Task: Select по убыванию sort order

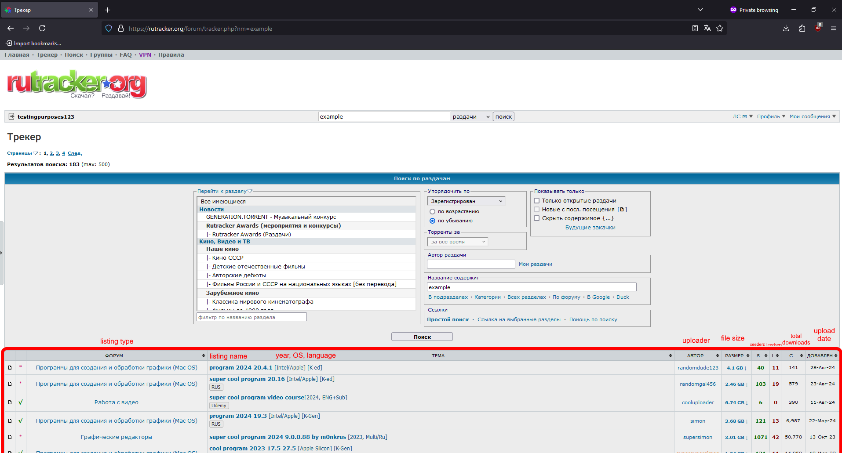Action: 432,221
